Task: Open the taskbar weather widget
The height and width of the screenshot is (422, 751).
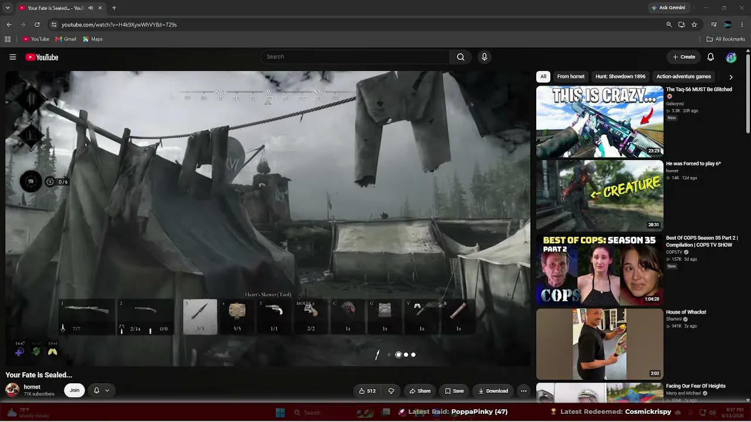Action: click(28, 413)
